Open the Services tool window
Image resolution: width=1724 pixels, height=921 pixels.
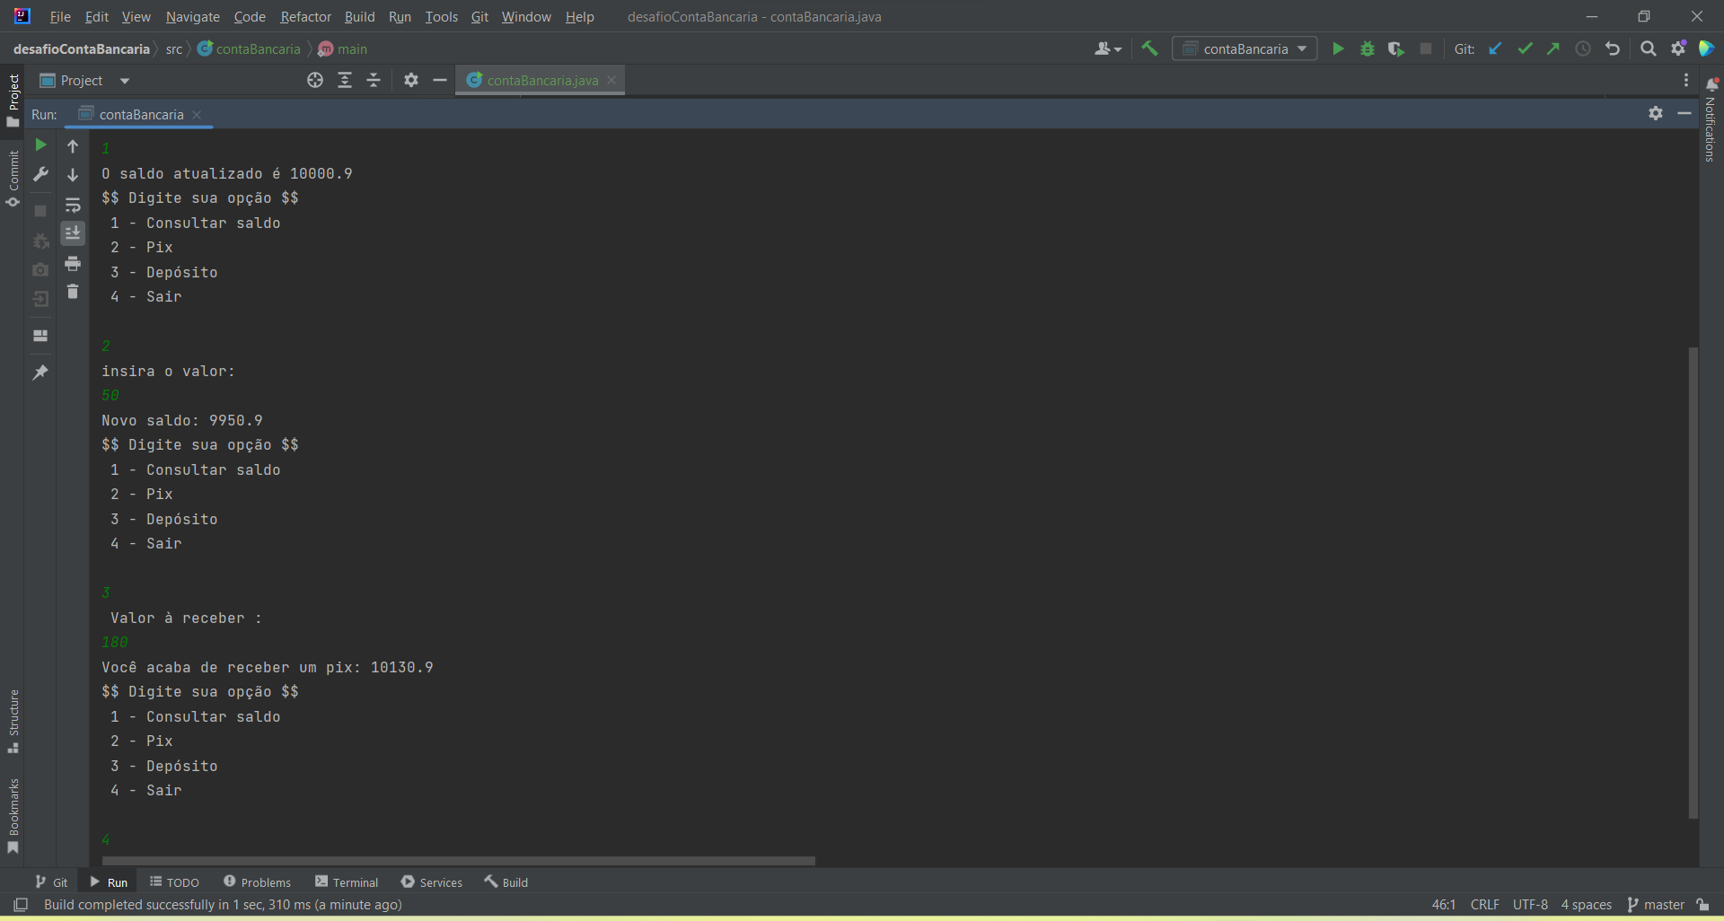pyautogui.click(x=432, y=882)
